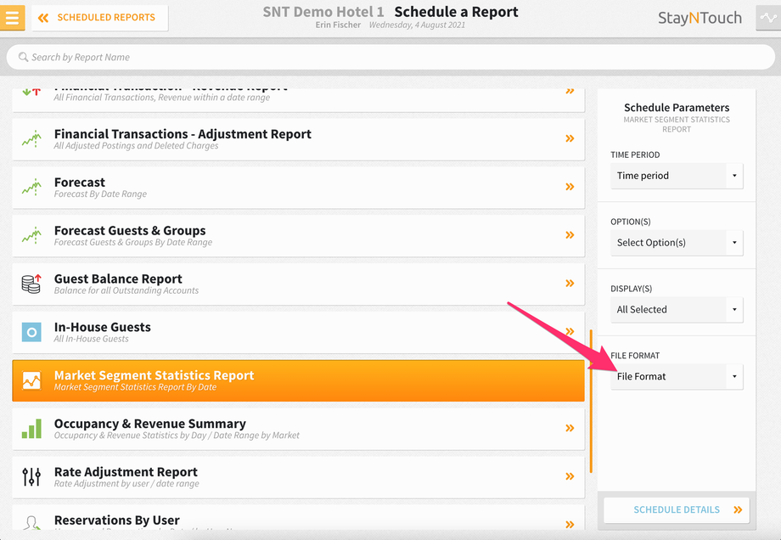This screenshot has height=540, width=781.
Task: Select the Reservations By User report
Action: [x=298, y=518]
